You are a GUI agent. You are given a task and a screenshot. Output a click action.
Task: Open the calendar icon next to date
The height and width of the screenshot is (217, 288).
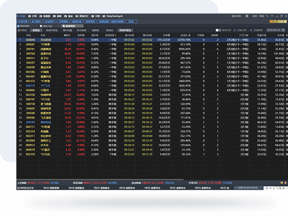[283, 30]
